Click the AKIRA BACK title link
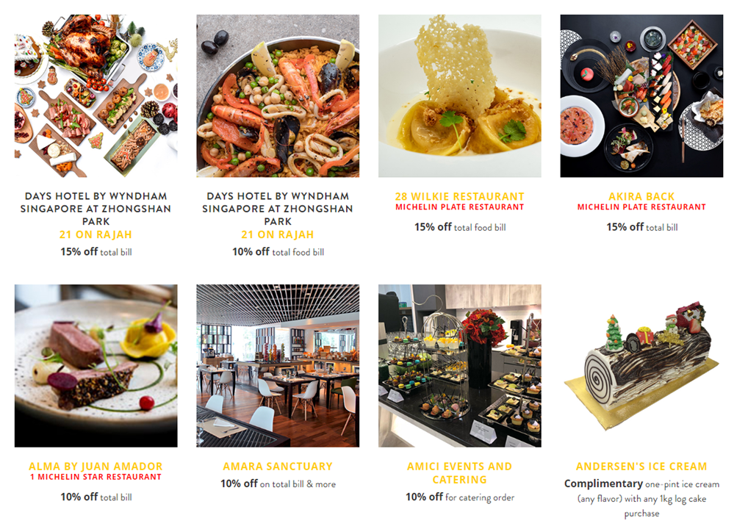The image size is (748, 529). coord(641,196)
